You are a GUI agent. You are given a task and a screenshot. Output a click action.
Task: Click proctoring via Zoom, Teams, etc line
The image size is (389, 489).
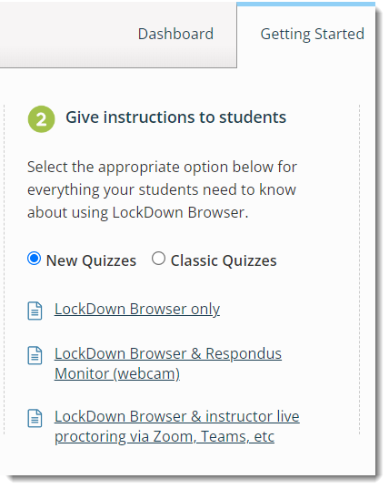[x=165, y=436]
